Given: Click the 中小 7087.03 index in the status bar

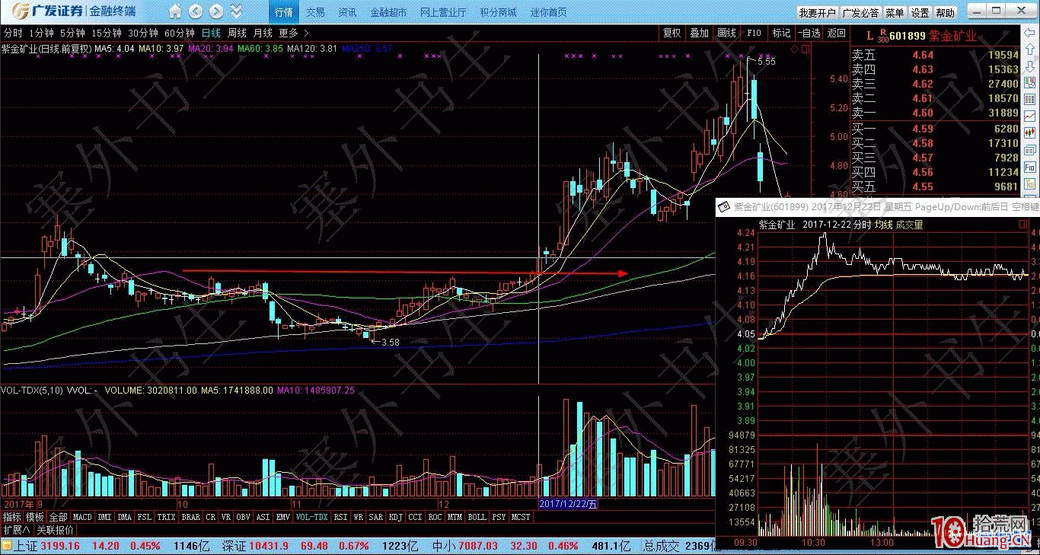Looking at the screenshot, I should [464, 545].
